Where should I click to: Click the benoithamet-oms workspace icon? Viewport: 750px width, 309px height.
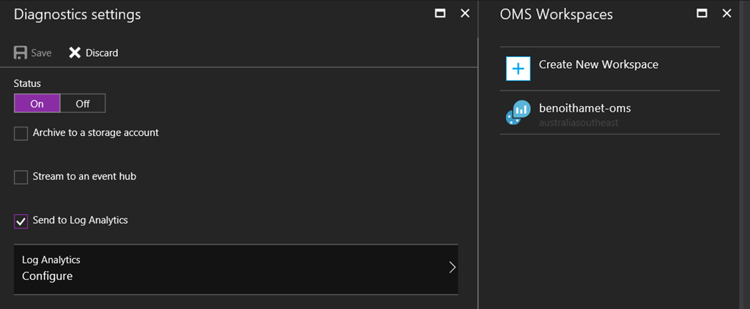pos(518,112)
